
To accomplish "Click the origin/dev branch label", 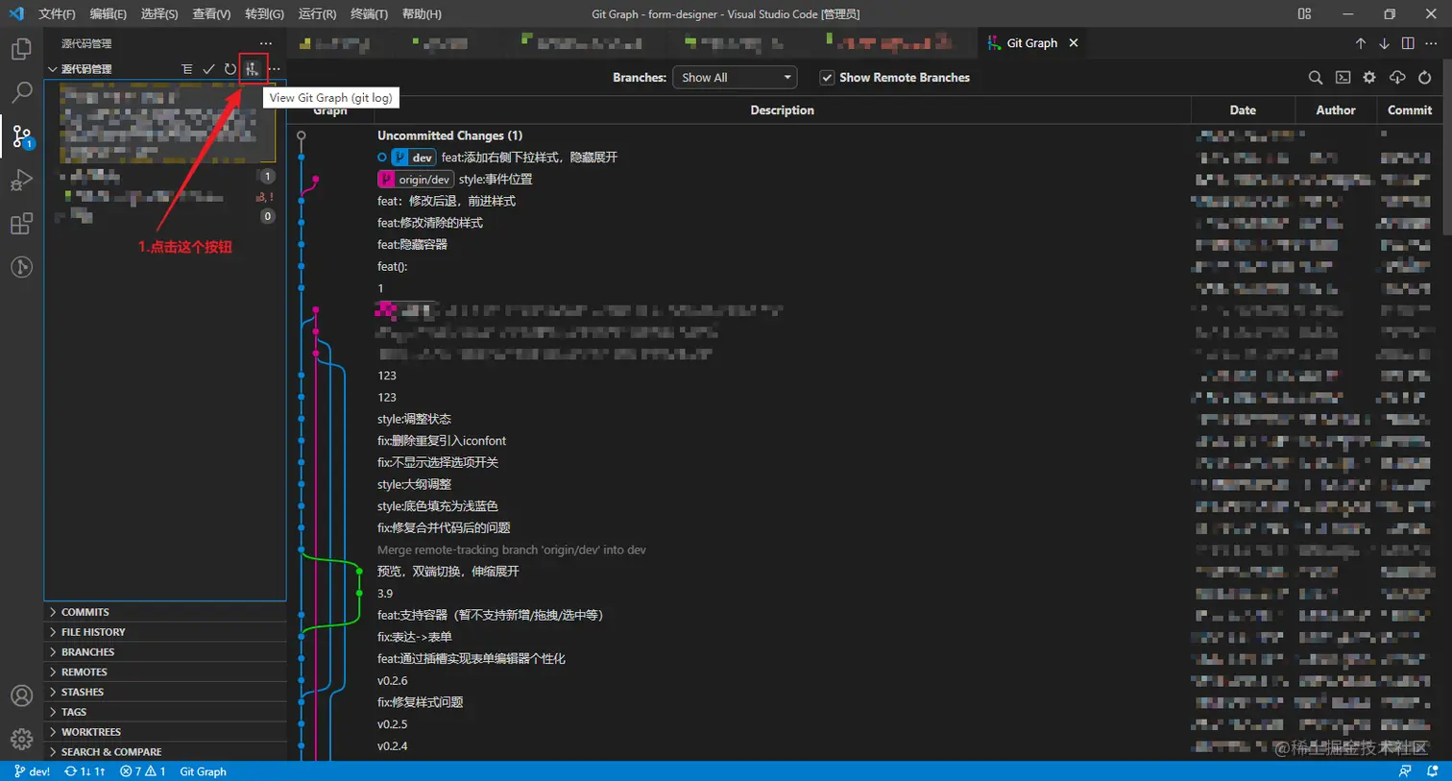I will pos(416,180).
